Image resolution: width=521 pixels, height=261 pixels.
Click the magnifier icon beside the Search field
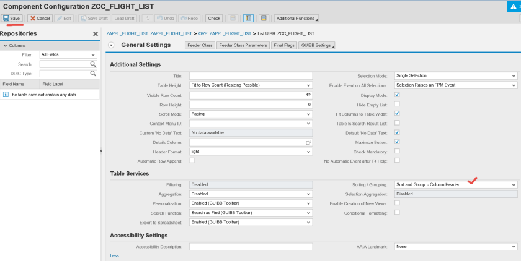(x=93, y=64)
